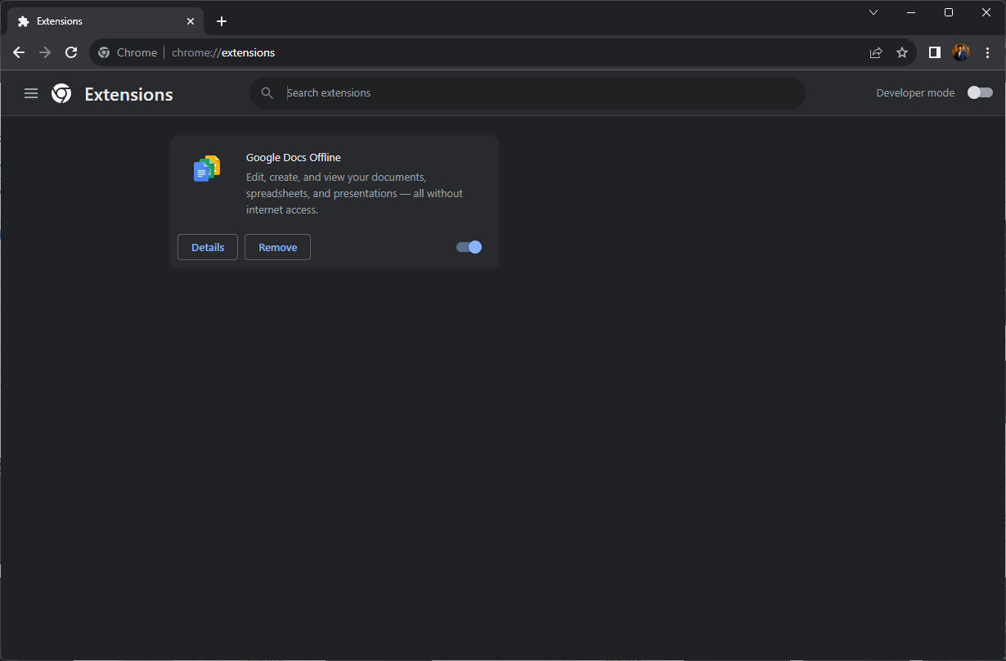Open the tab search chevron
1006x661 pixels.
click(874, 12)
